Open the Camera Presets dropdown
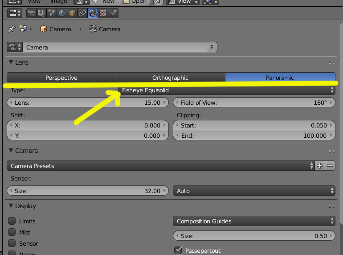 (x=160, y=166)
